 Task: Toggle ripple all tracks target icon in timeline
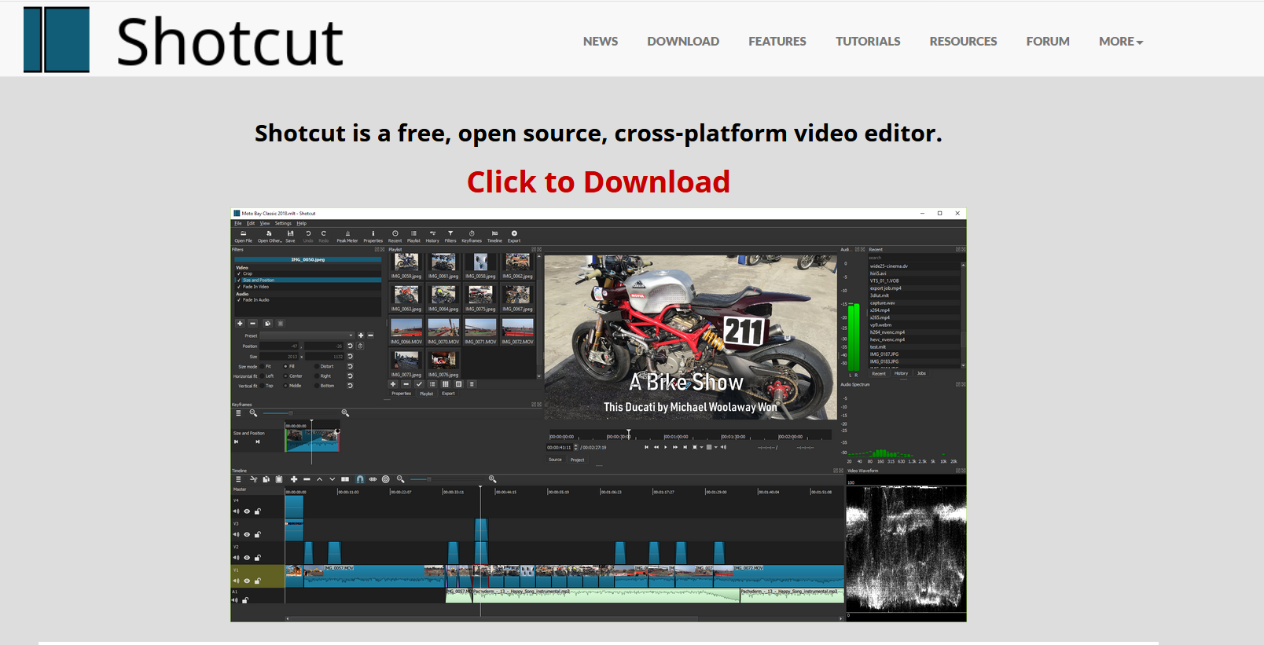click(x=386, y=479)
